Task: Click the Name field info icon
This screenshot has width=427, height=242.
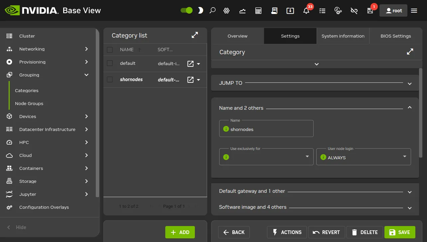Action: tap(226, 129)
